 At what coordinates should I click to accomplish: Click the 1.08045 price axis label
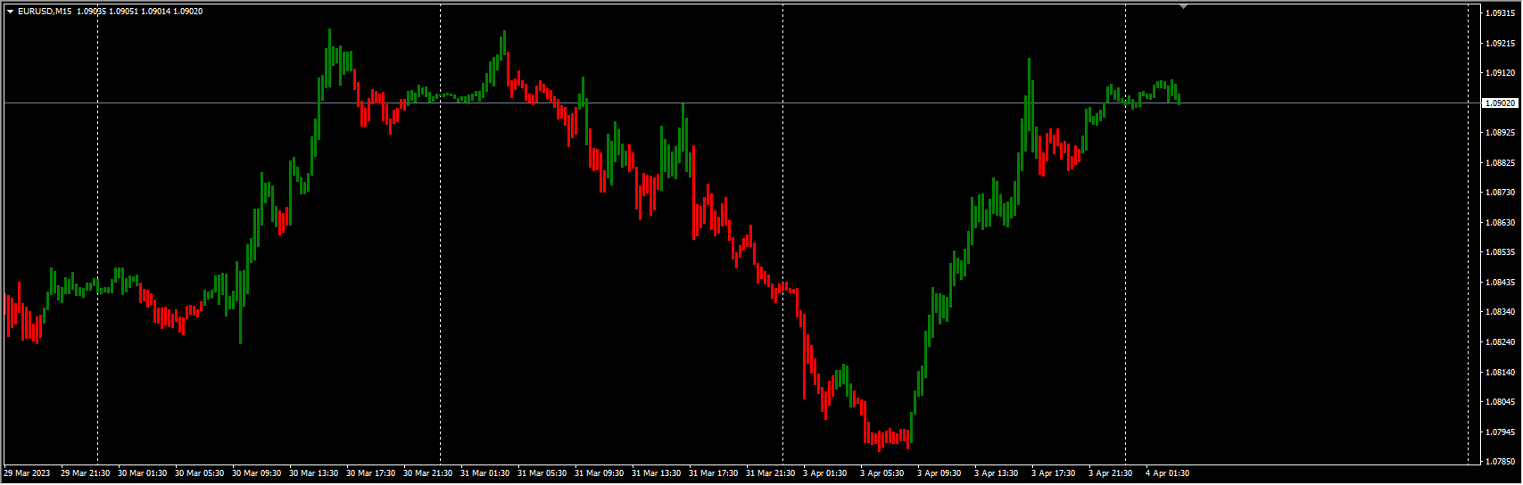tap(1499, 402)
